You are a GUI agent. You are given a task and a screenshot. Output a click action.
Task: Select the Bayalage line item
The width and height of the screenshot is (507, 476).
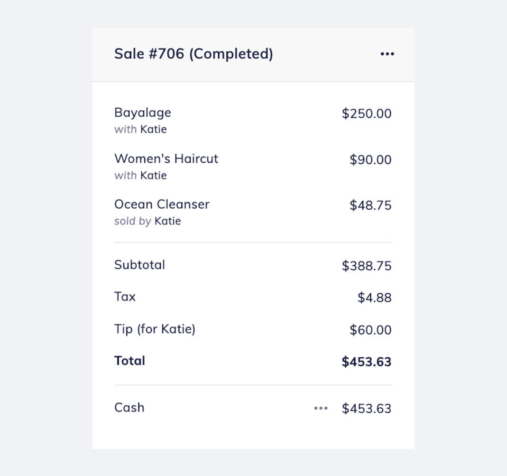point(142,112)
